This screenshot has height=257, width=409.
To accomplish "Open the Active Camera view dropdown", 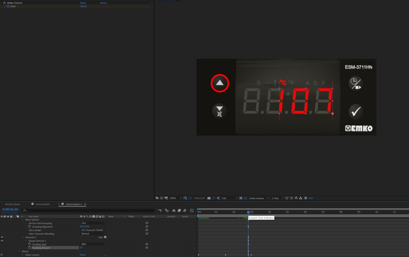I will click(259, 198).
